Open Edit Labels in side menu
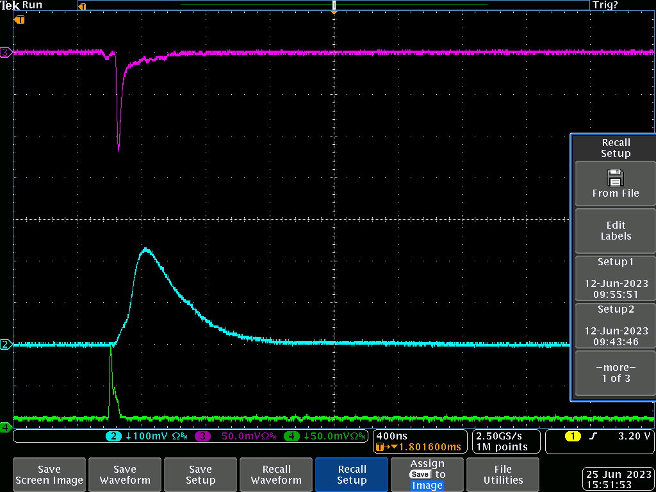This screenshot has height=492, width=656. tap(615, 231)
